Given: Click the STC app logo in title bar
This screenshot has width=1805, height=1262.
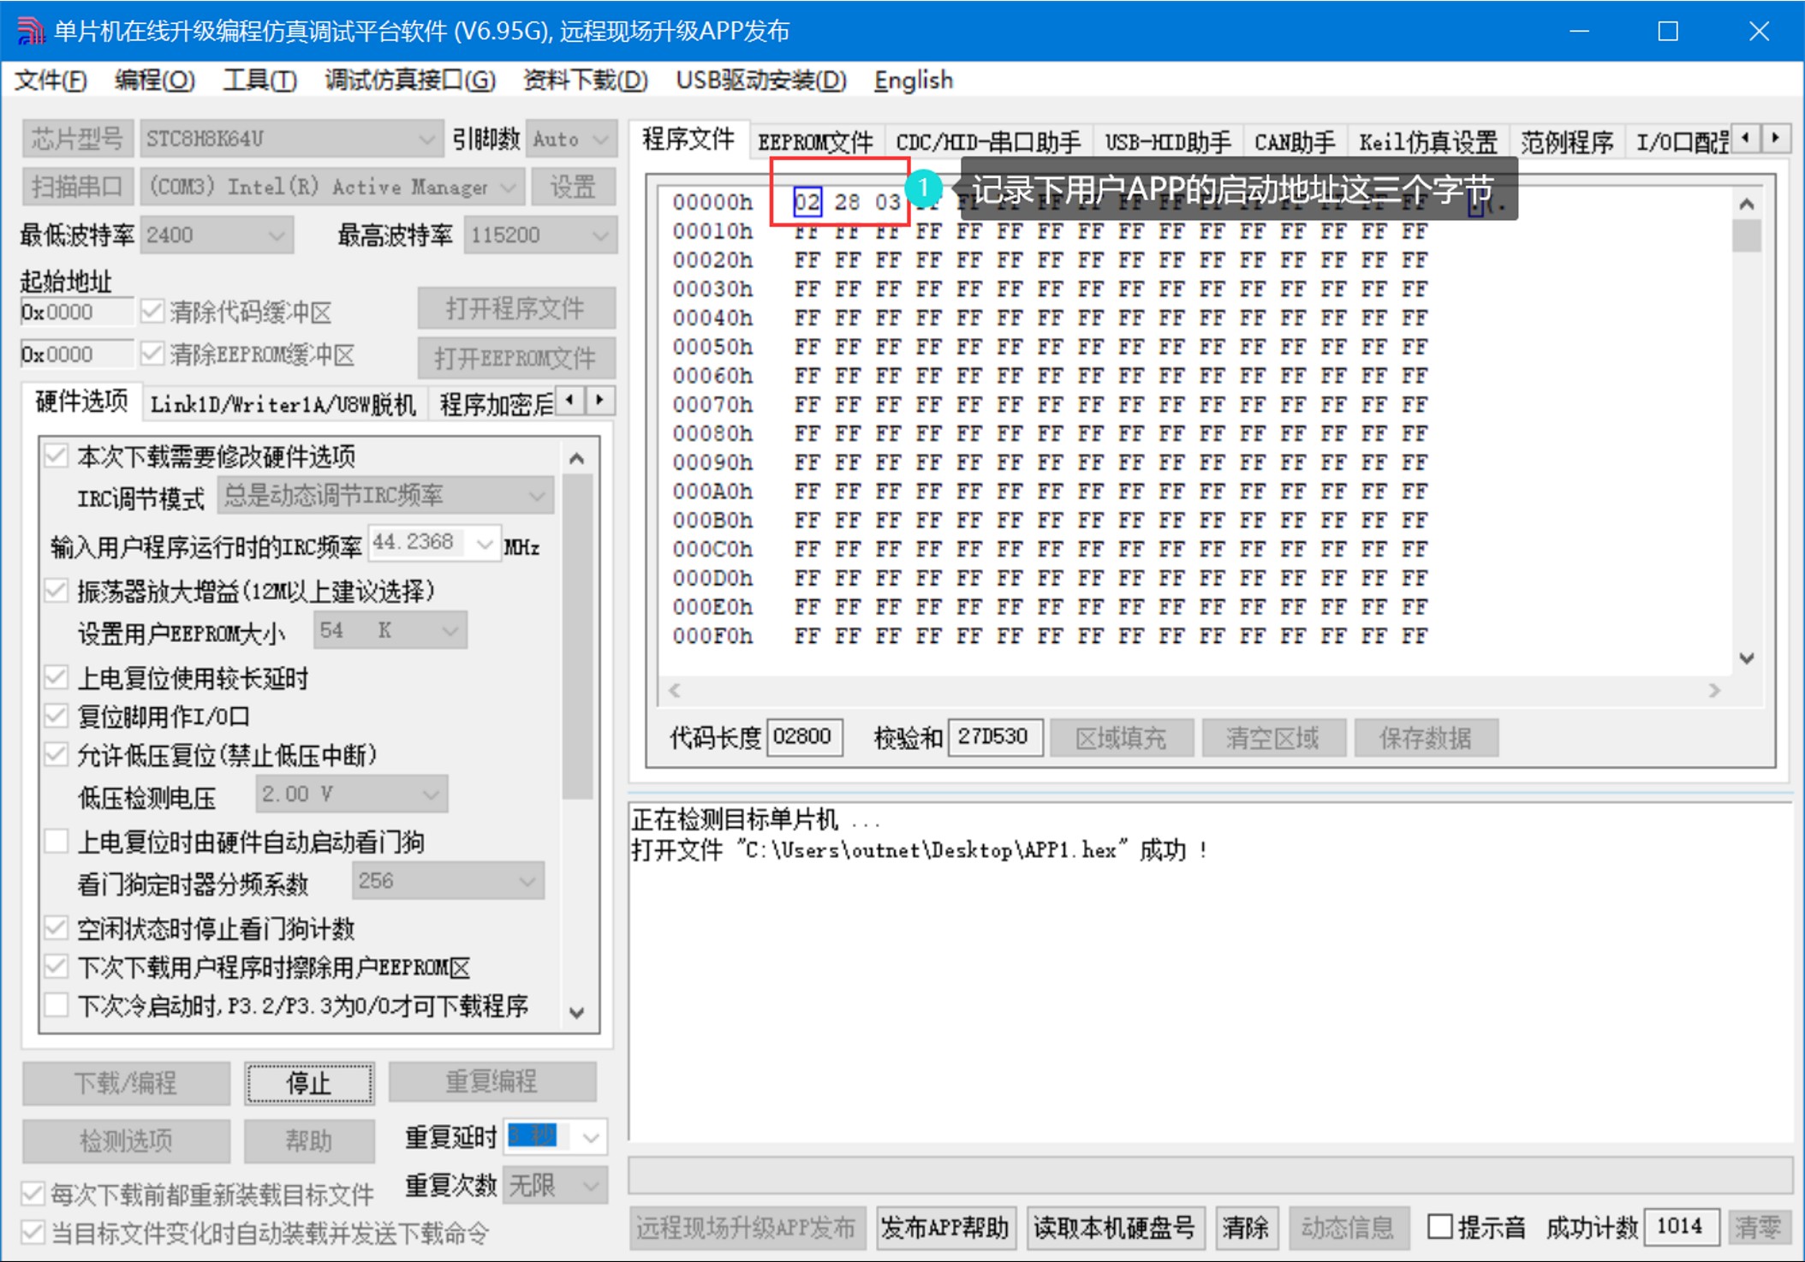Looking at the screenshot, I should coord(31,31).
